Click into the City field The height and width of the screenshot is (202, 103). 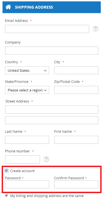(x=76, y=70)
